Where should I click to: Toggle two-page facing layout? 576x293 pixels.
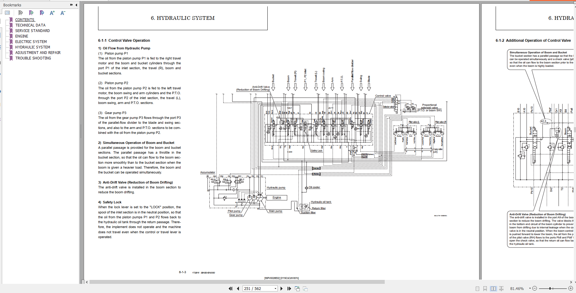tap(493, 288)
